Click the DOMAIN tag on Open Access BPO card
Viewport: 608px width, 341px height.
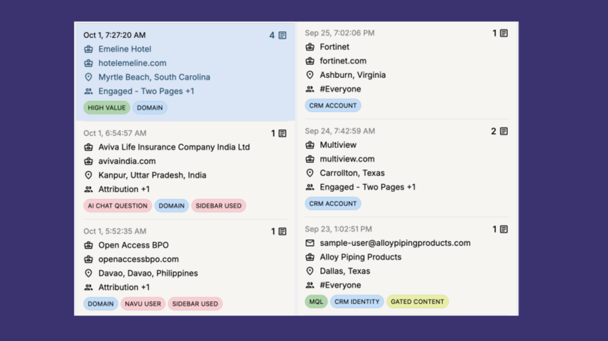tap(101, 304)
